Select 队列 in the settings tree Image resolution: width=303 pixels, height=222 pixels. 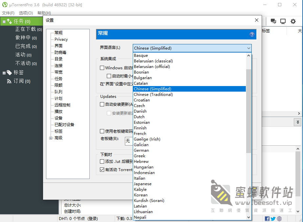[58, 92]
